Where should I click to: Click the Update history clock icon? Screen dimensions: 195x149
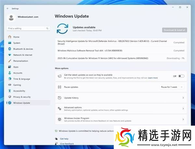[x=59, y=98]
